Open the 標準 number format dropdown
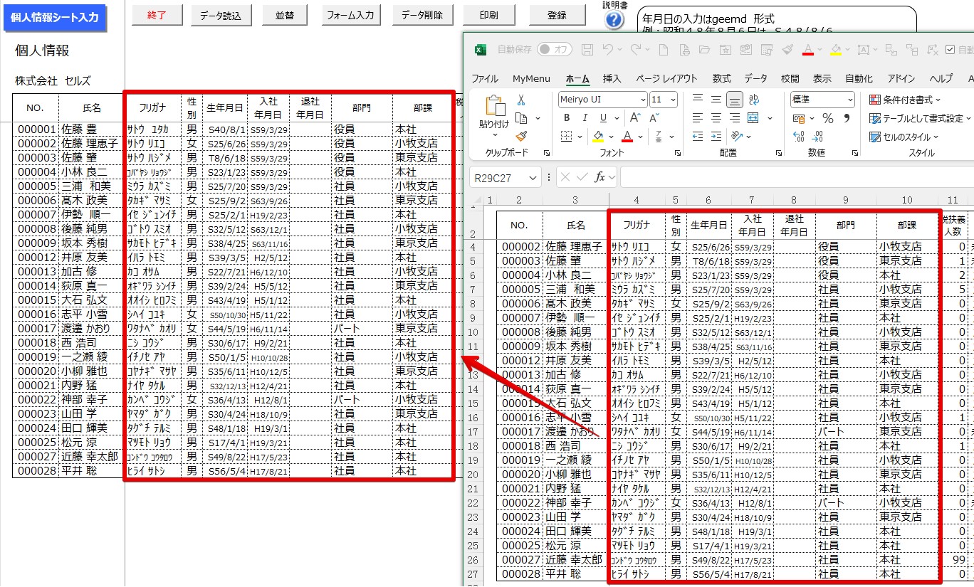 (849, 100)
